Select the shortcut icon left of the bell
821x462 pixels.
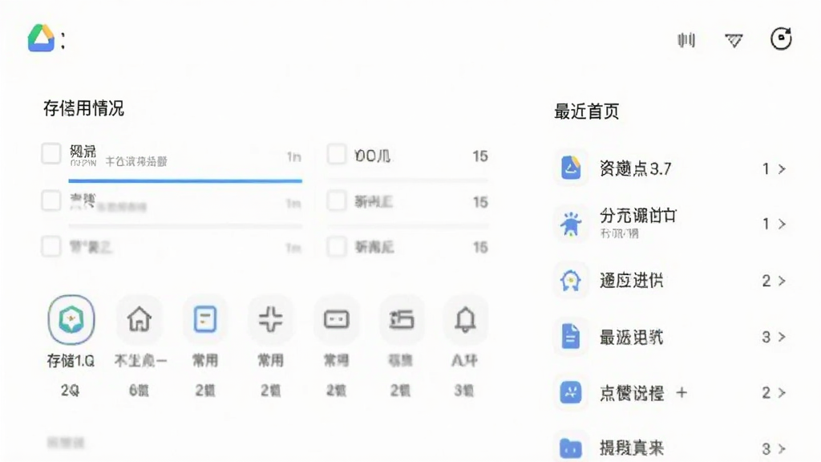point(401,319)
